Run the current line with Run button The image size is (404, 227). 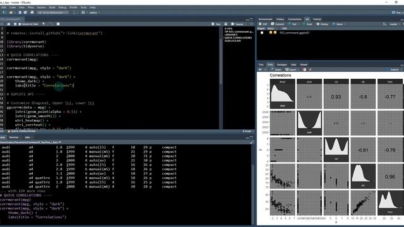216,24
